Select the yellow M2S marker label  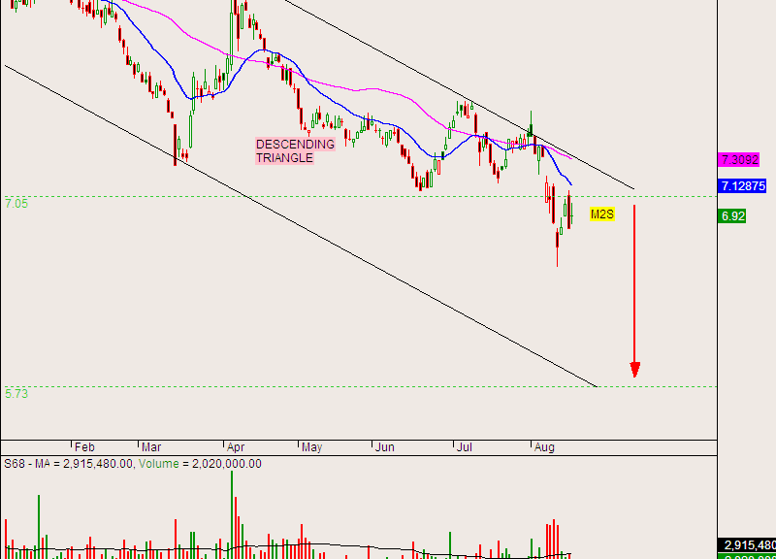(602, 214)
